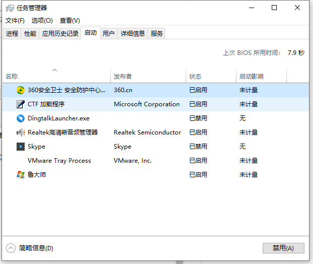Click the 鲁大师 colorful icon
313x264 pixels.
click(x=20, y=175)
